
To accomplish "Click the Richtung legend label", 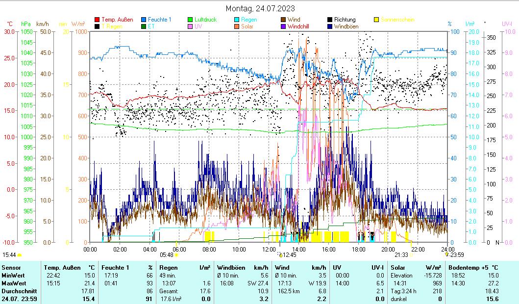I will click(x=345, y=20).
